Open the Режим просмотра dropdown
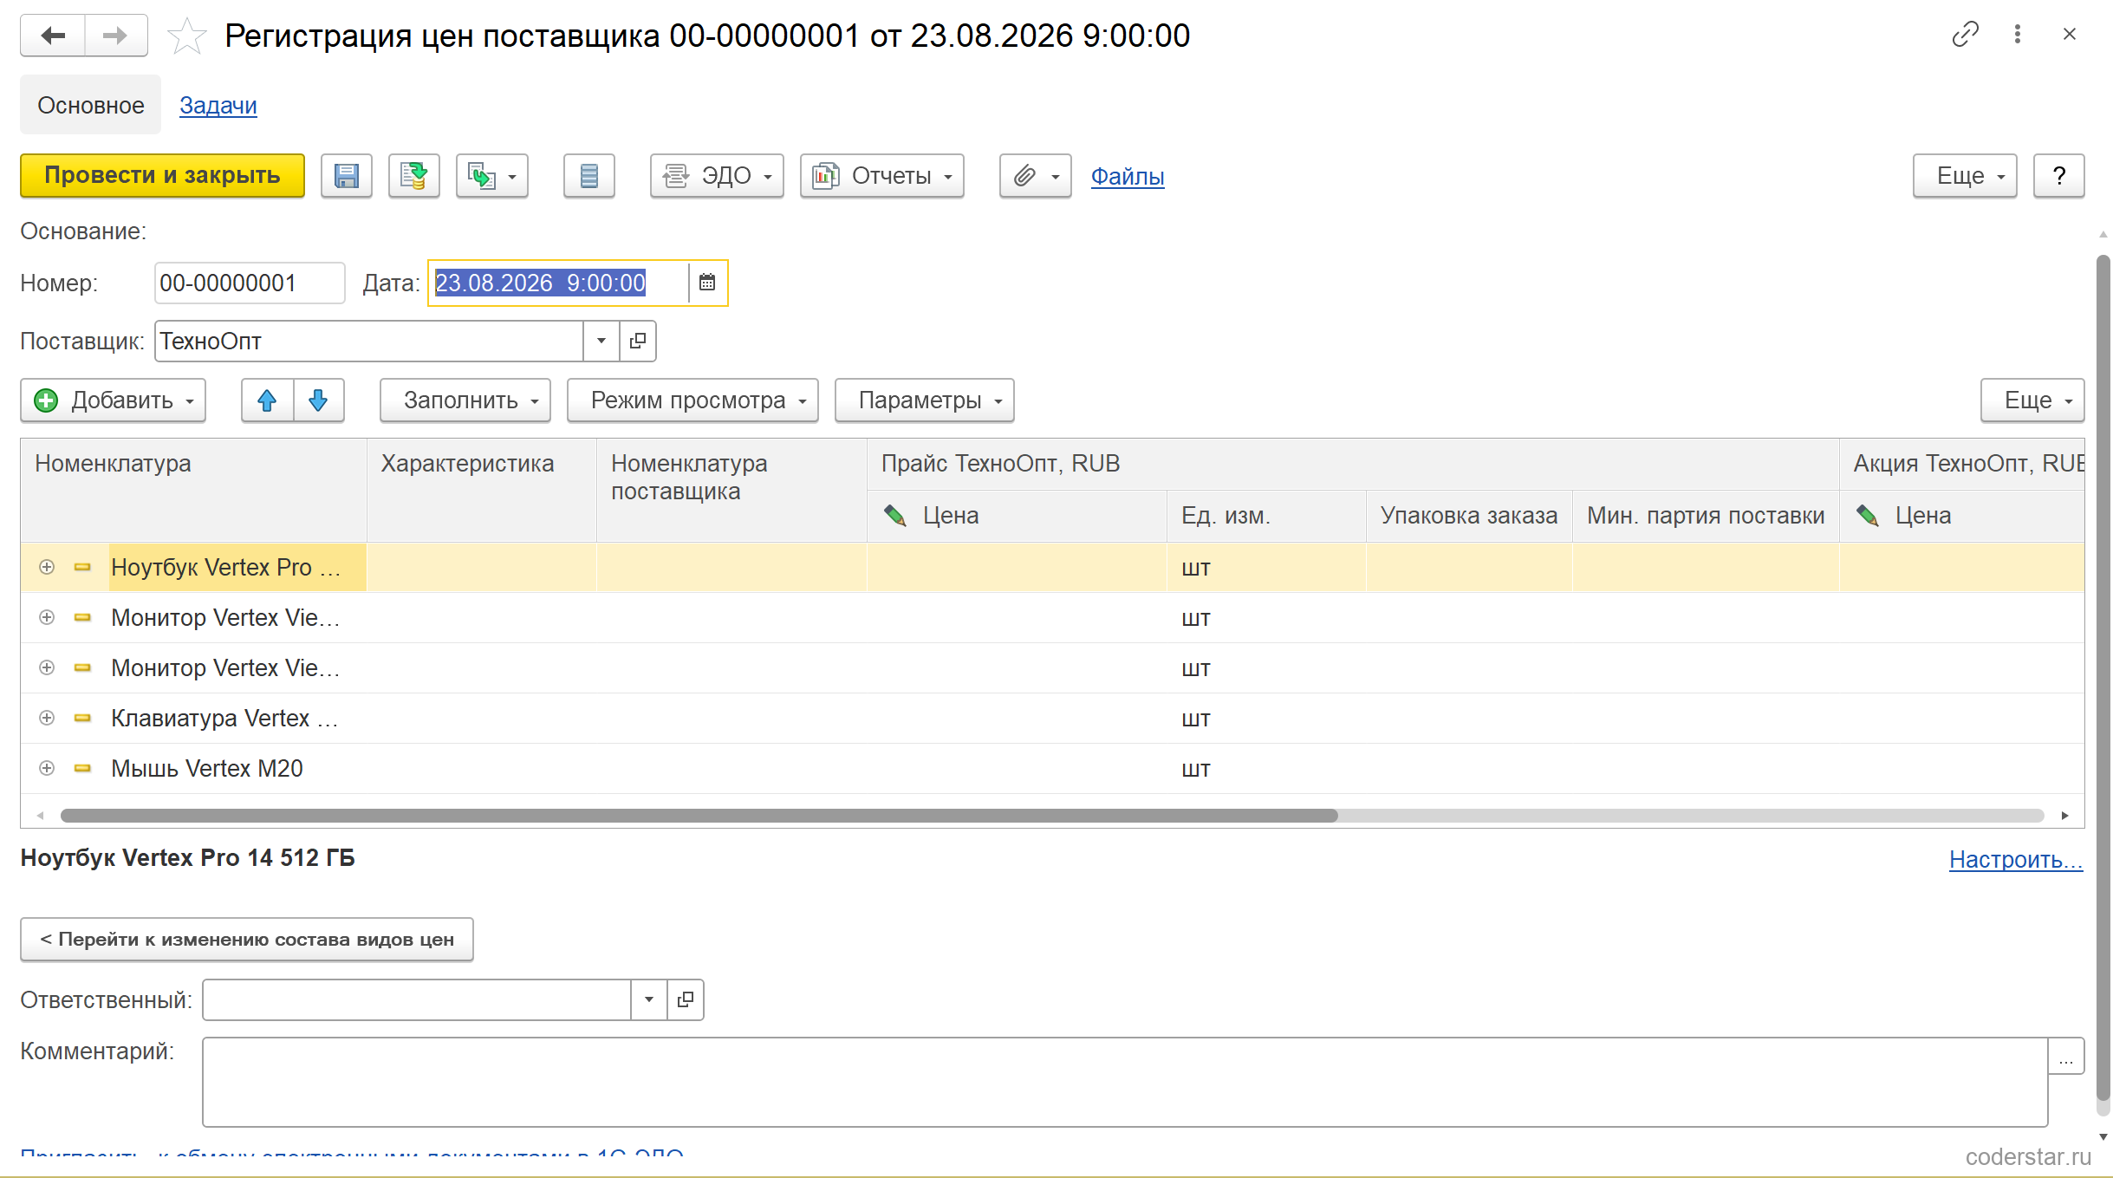Viewport: 2113px width, 1178px height. (692, 400)
